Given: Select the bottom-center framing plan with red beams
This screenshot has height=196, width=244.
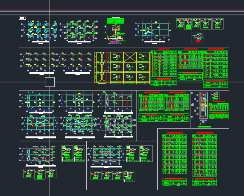Looking at the screenshot, I should coord(106,155).
